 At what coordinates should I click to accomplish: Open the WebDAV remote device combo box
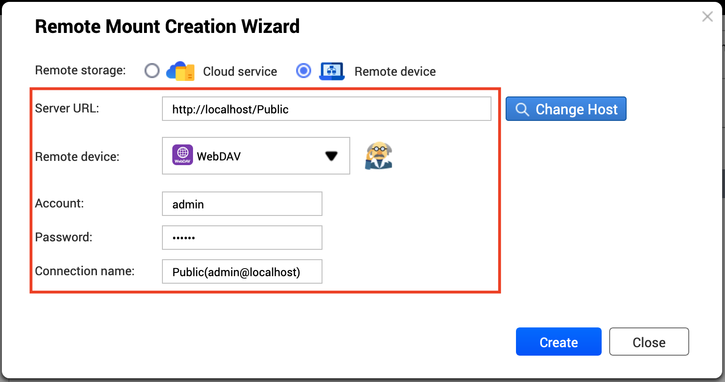click(256, 156)
